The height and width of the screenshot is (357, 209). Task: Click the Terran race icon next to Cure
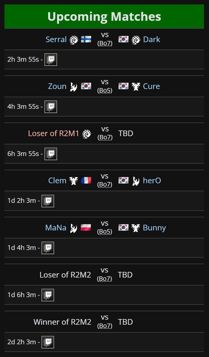[x=136, y=87]
